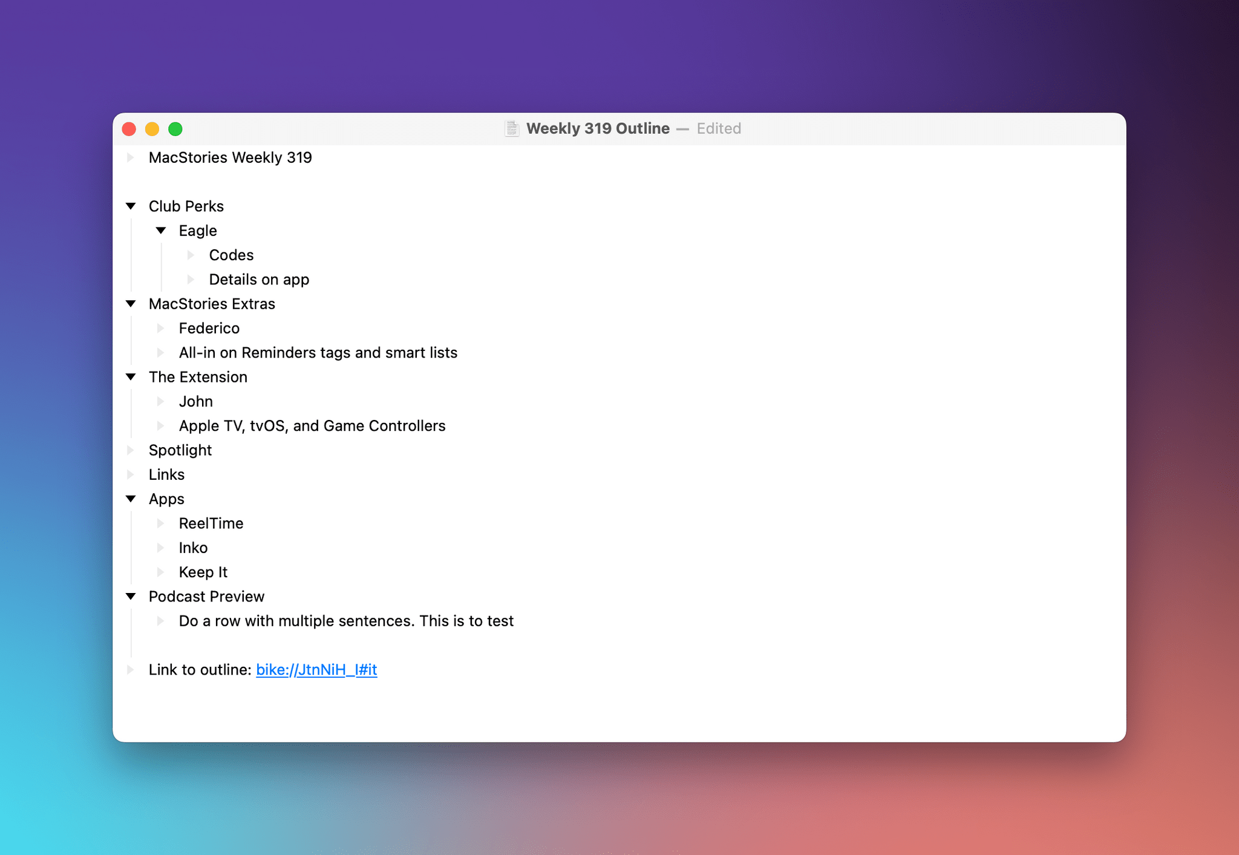Select the Codes row text
1239x855 pixels.
[x=231, y=255]
